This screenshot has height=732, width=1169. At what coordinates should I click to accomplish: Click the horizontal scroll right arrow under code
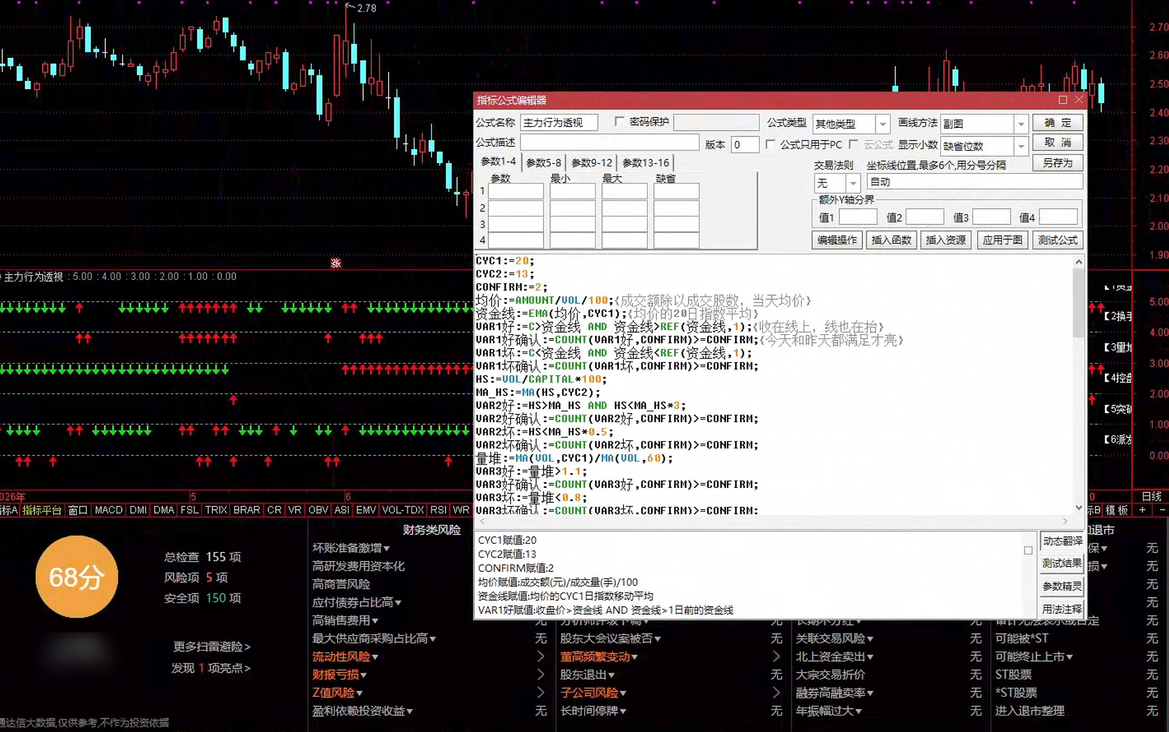pyautogui.click(x=1065, y=521)
